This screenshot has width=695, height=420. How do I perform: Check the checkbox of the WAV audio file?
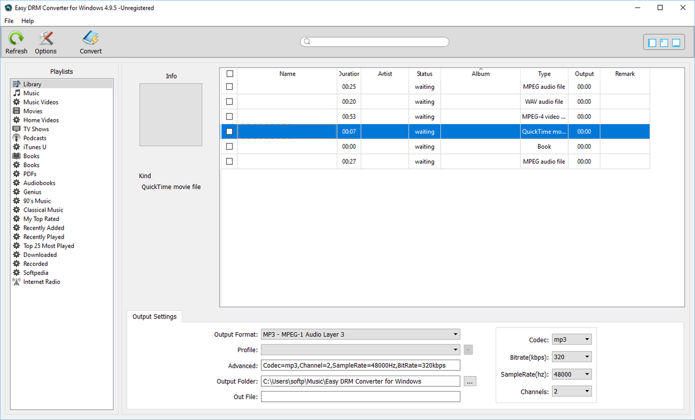click(229, 101)
